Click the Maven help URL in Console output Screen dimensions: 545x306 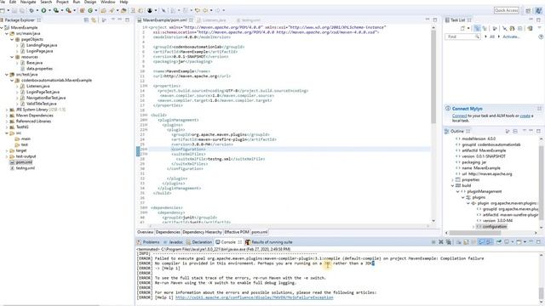tap(254, 297)
